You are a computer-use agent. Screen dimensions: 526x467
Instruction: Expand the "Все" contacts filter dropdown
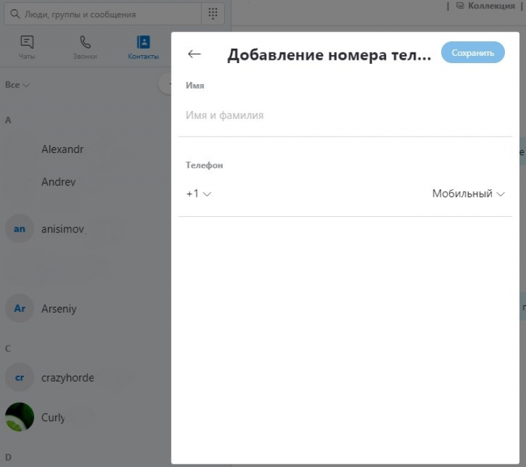click(16, 85)
